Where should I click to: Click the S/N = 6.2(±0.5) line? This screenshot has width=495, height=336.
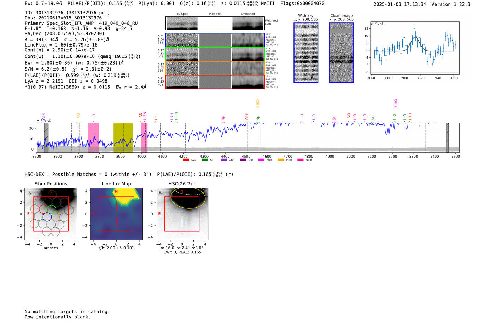coord(68,69)
